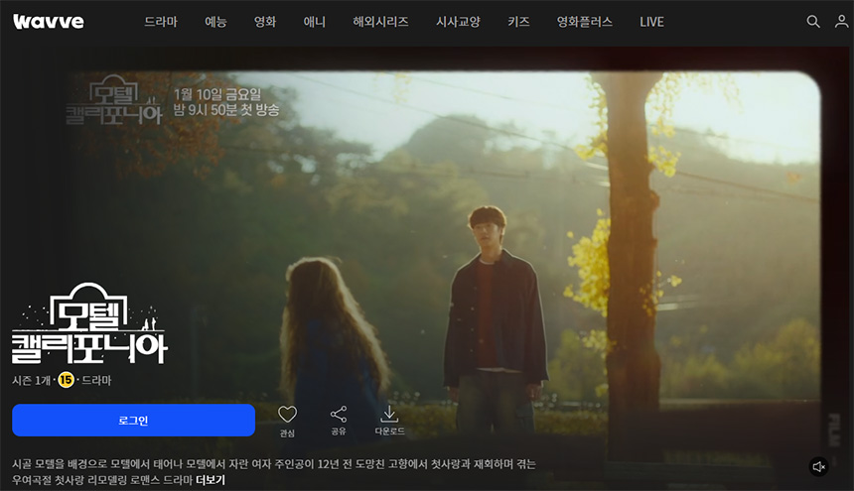The image size is (854, 491).
Task: Open the user profile icon
Action: 841,21
